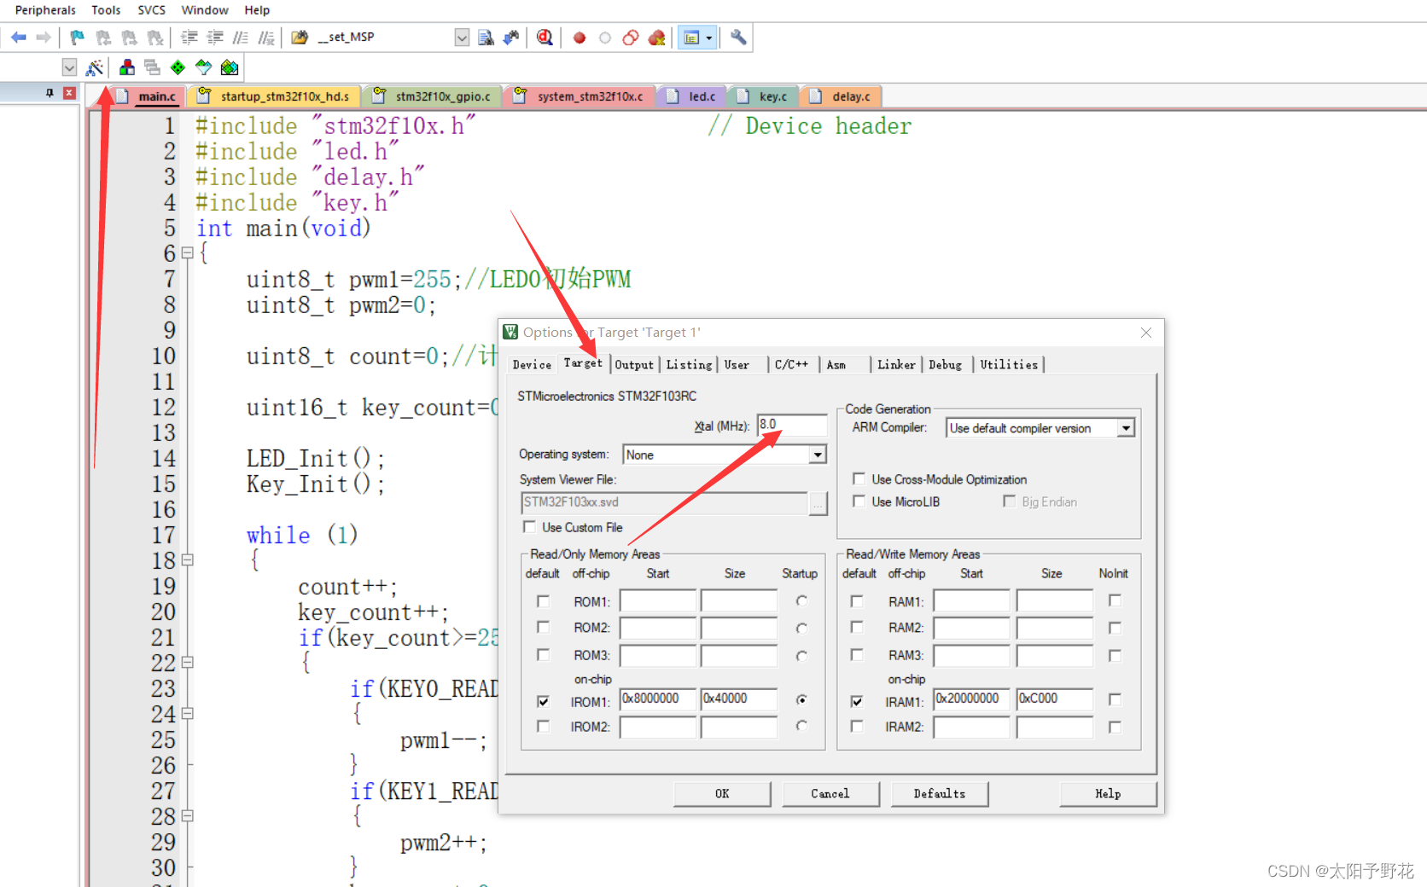Screen dimensions: 1427x887
Task: Tick the IRAM1 NoInit checkbox
Action: pyautogui.click(x=1115, y=699)
